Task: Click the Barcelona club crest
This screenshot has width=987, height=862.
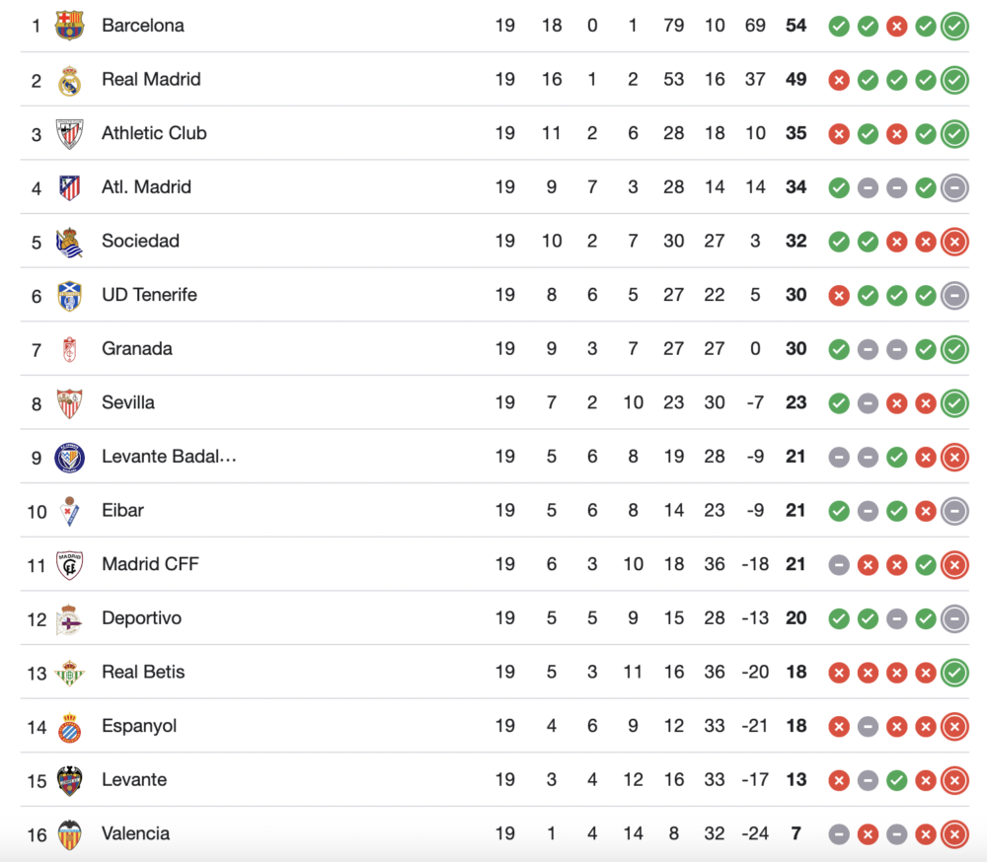Action: coord(69,26)
